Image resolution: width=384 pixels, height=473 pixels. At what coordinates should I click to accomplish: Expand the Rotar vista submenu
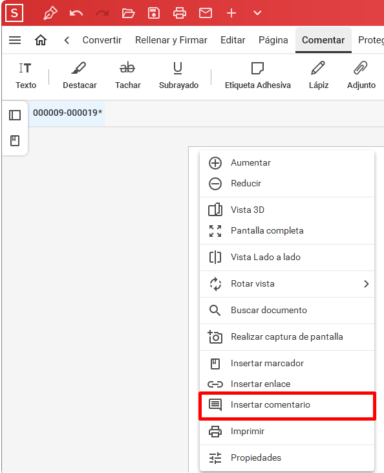coord(287,284)
